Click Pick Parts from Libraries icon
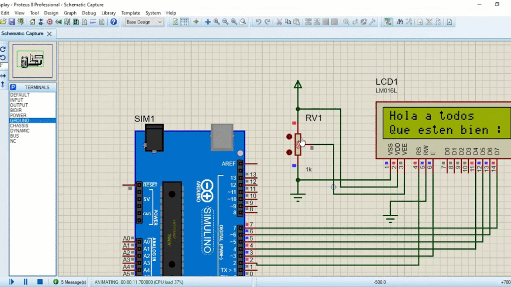The height and width of the screenshot is (287, 511). 346,22
